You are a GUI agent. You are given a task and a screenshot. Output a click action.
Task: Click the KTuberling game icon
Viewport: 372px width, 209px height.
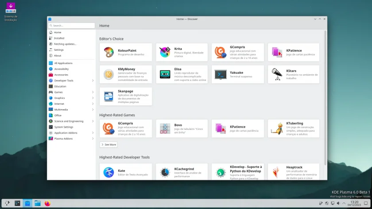point(277,129)
